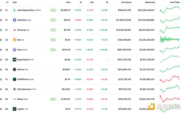The width and height of the screenshot is (184, 113).
Task: Open the Hyperliquid HYPE coin page
Action: coord(25,60)
